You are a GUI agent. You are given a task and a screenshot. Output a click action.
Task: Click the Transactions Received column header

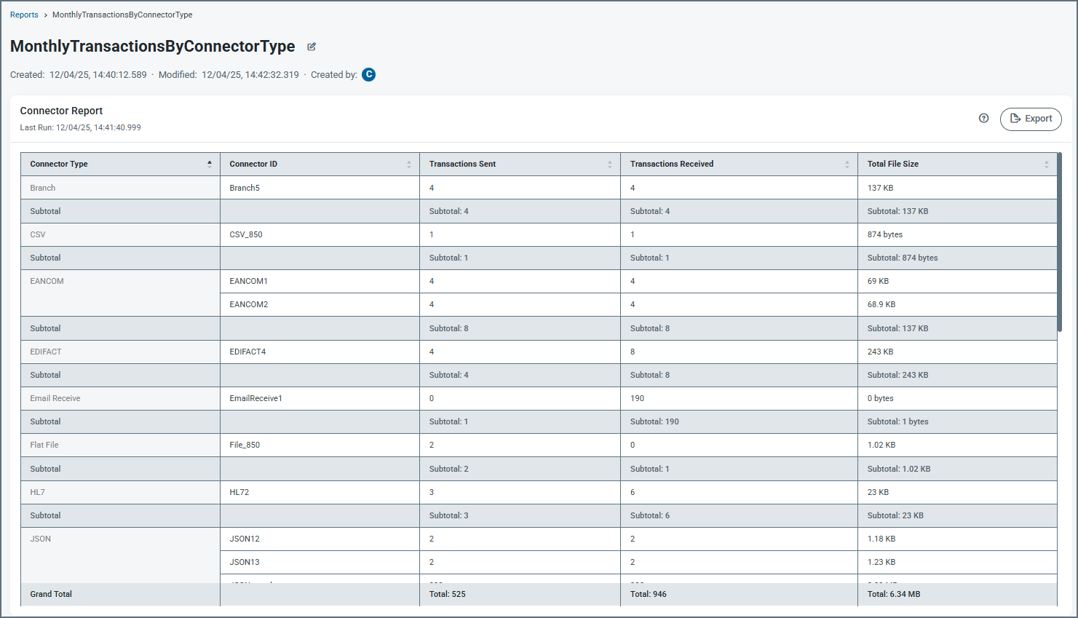tap(672, 165)
